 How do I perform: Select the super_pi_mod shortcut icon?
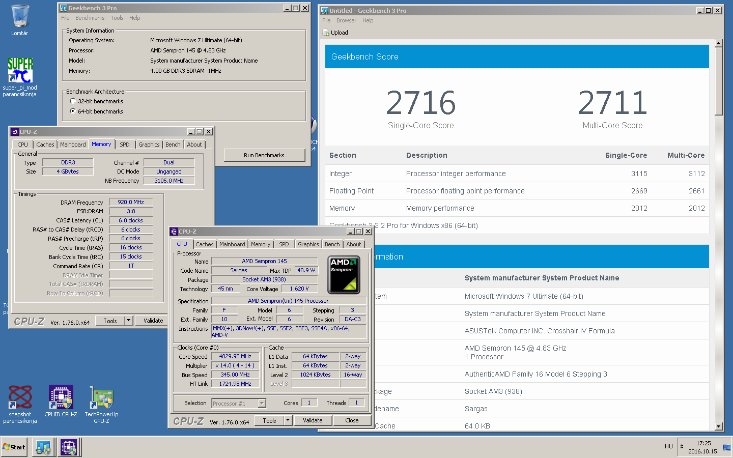(x=20, y=70)
